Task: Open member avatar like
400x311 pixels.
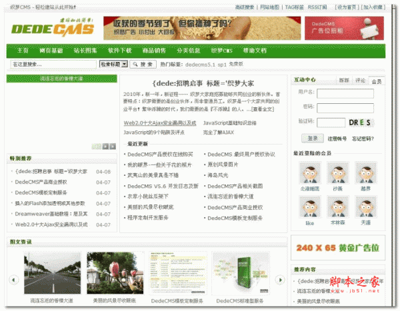Action: [310, 206]
